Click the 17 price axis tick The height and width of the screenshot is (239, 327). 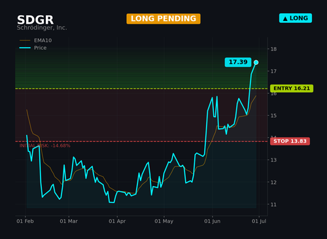[x=273, y=71]
